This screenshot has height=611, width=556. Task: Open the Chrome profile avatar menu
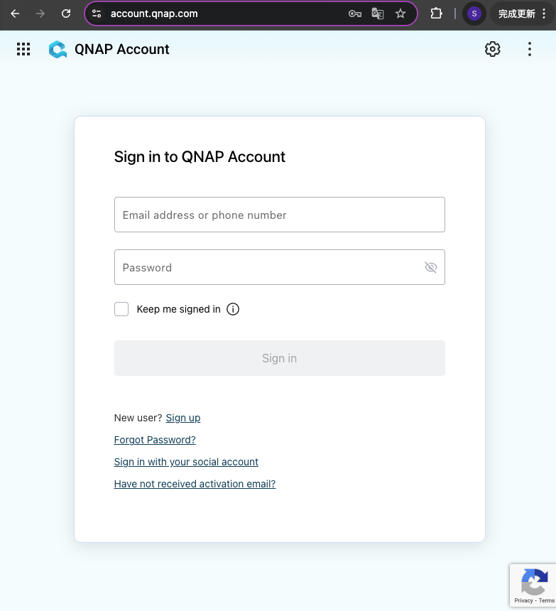pos(474,13)
